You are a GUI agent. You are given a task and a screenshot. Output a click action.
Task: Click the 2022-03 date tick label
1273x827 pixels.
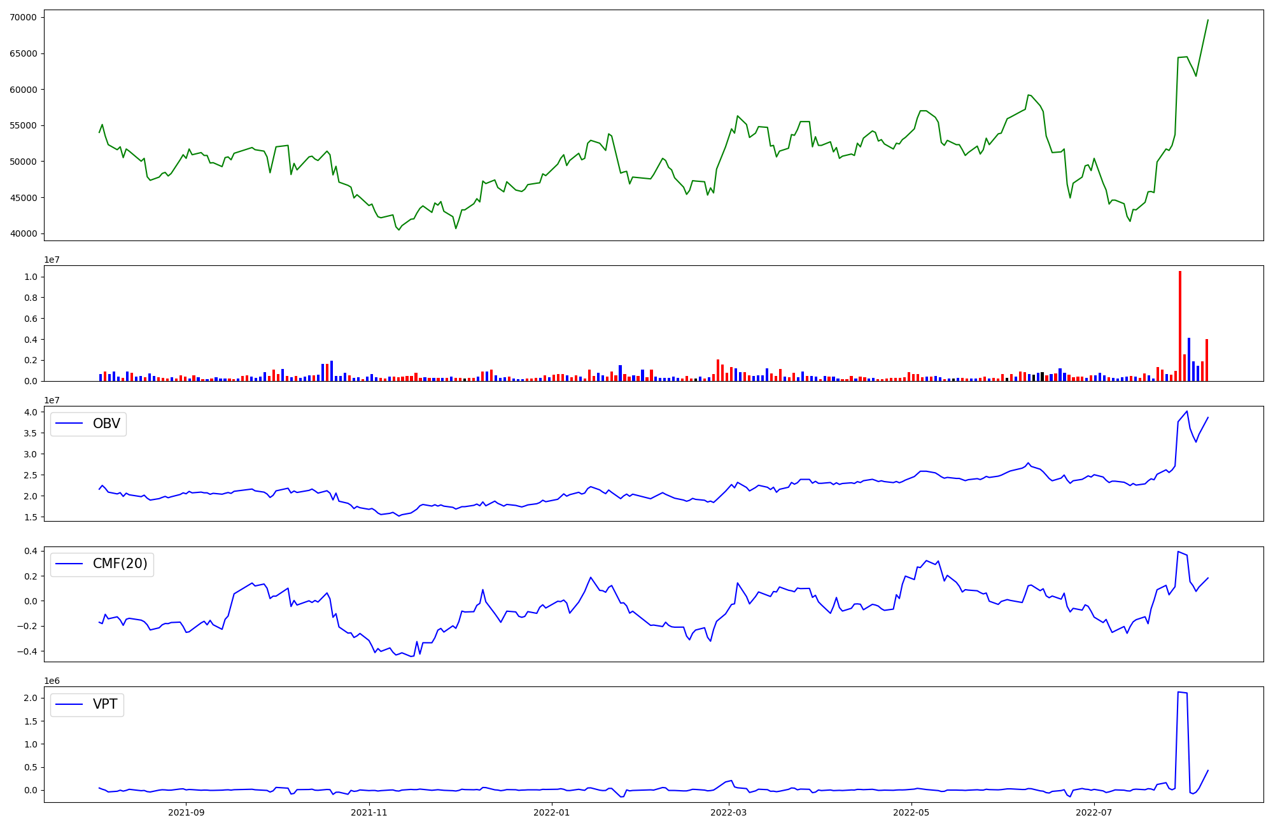(728, 812)
